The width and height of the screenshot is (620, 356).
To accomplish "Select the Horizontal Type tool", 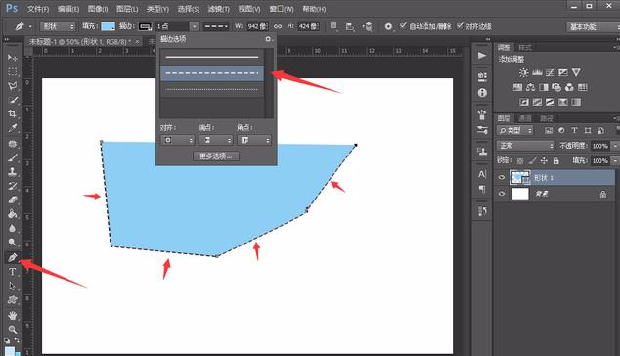I will 13,272.
